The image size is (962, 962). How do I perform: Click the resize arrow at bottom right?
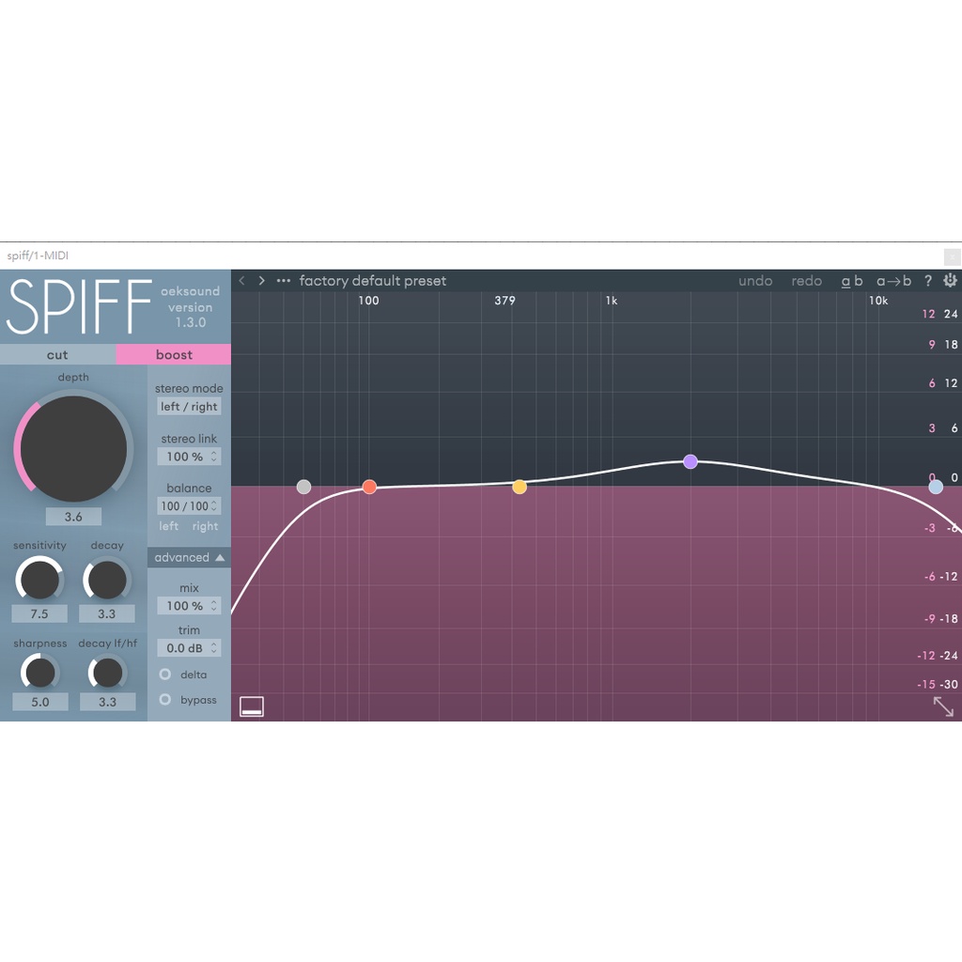[x=944, y=706]
